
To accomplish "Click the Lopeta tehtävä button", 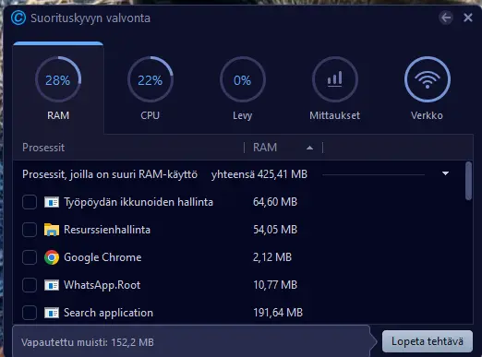I will (428, 341).
